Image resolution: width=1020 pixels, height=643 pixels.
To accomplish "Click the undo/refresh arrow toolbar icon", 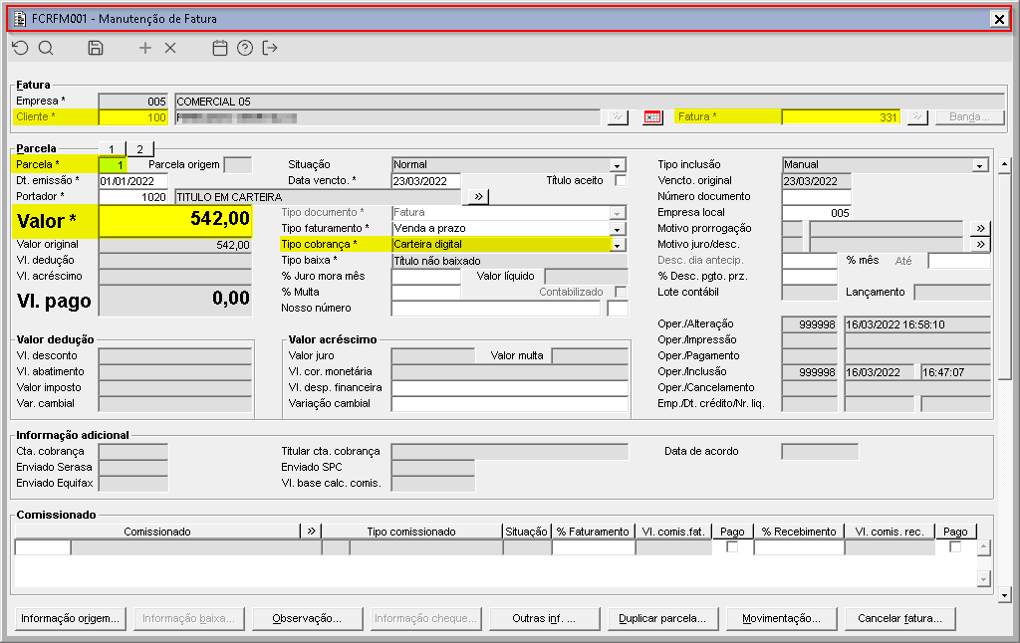I will click(20, 48).
